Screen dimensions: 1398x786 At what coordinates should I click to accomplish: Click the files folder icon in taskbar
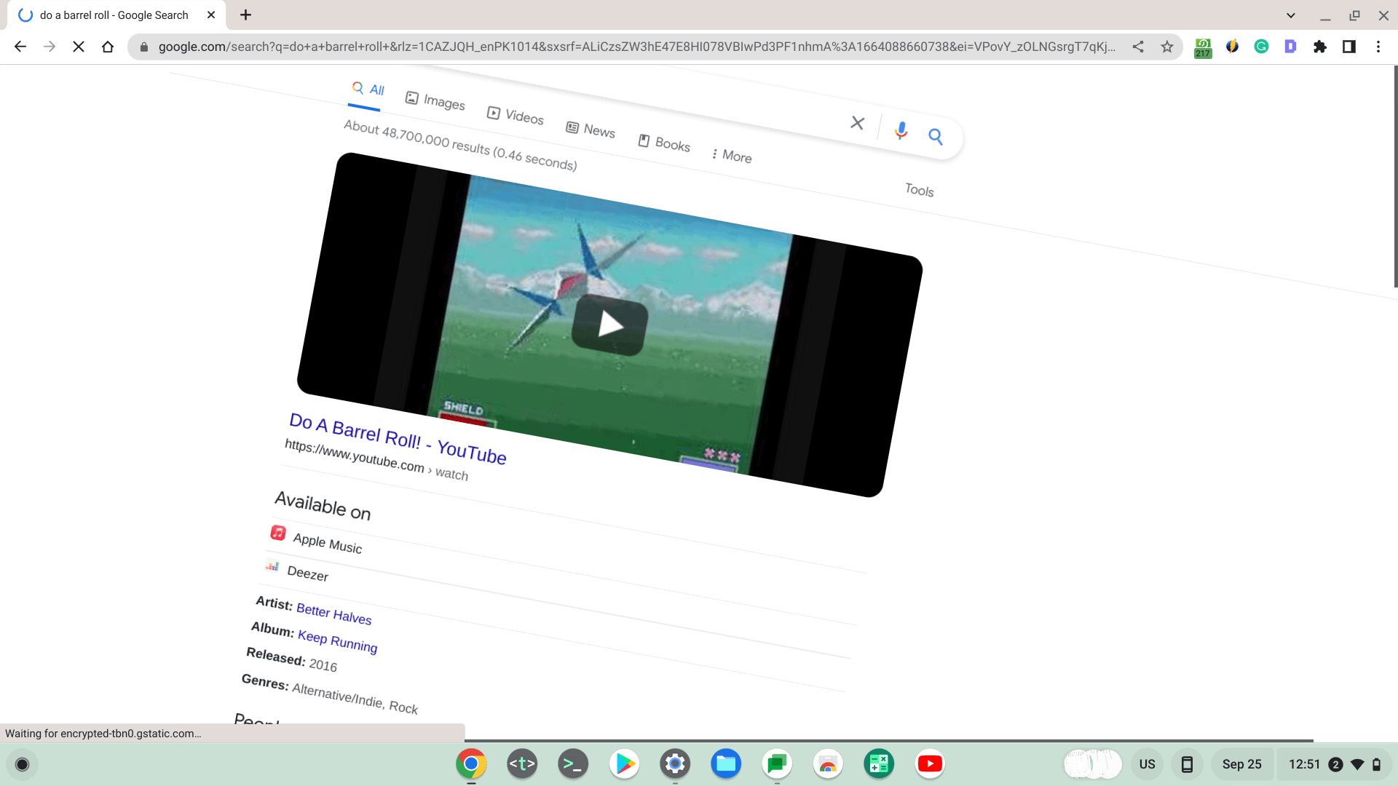(x=726, y=763)
